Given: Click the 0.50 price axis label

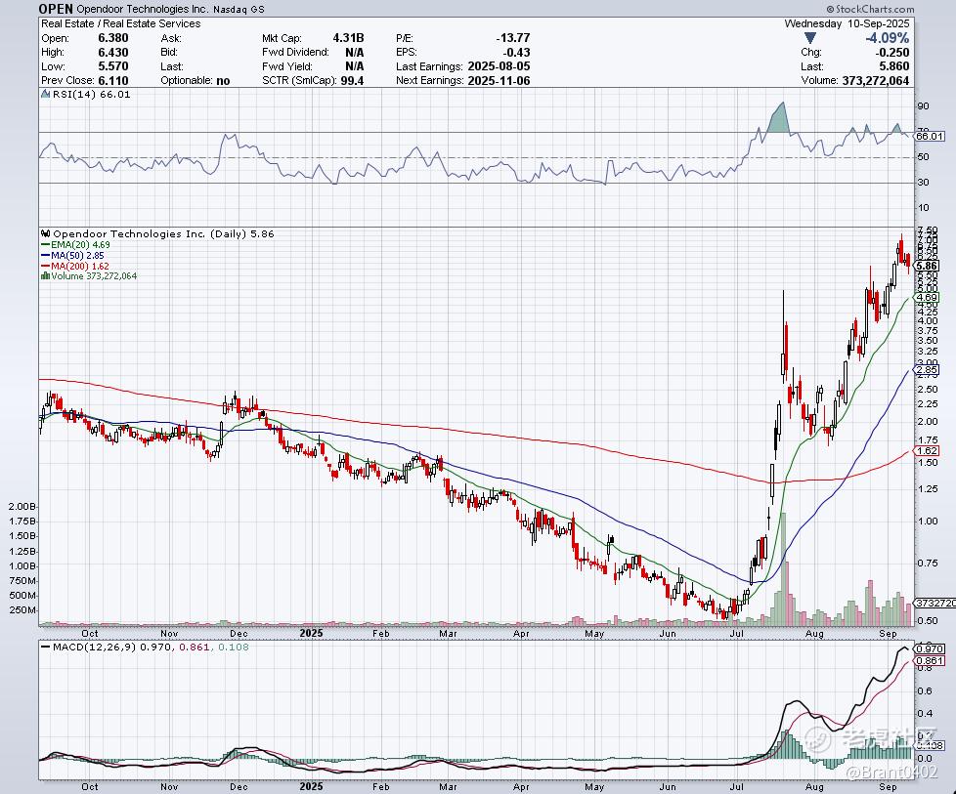Looking at the screenshot, I should tap(927, 621).
